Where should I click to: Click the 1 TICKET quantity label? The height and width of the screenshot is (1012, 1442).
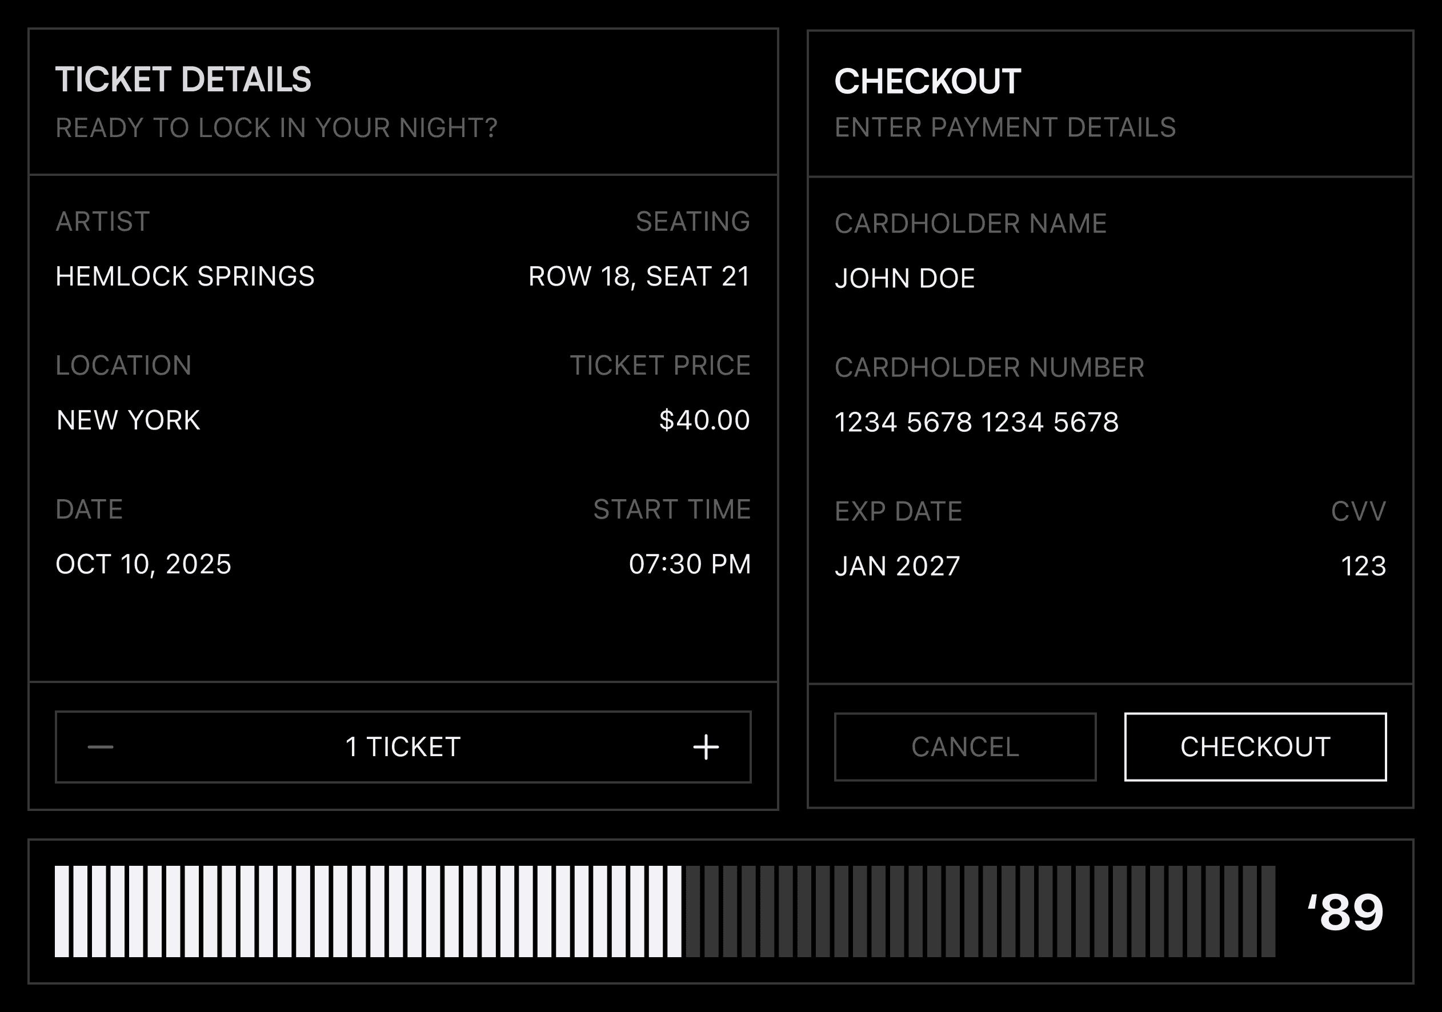pyautogui.click(x=403, y=747)
